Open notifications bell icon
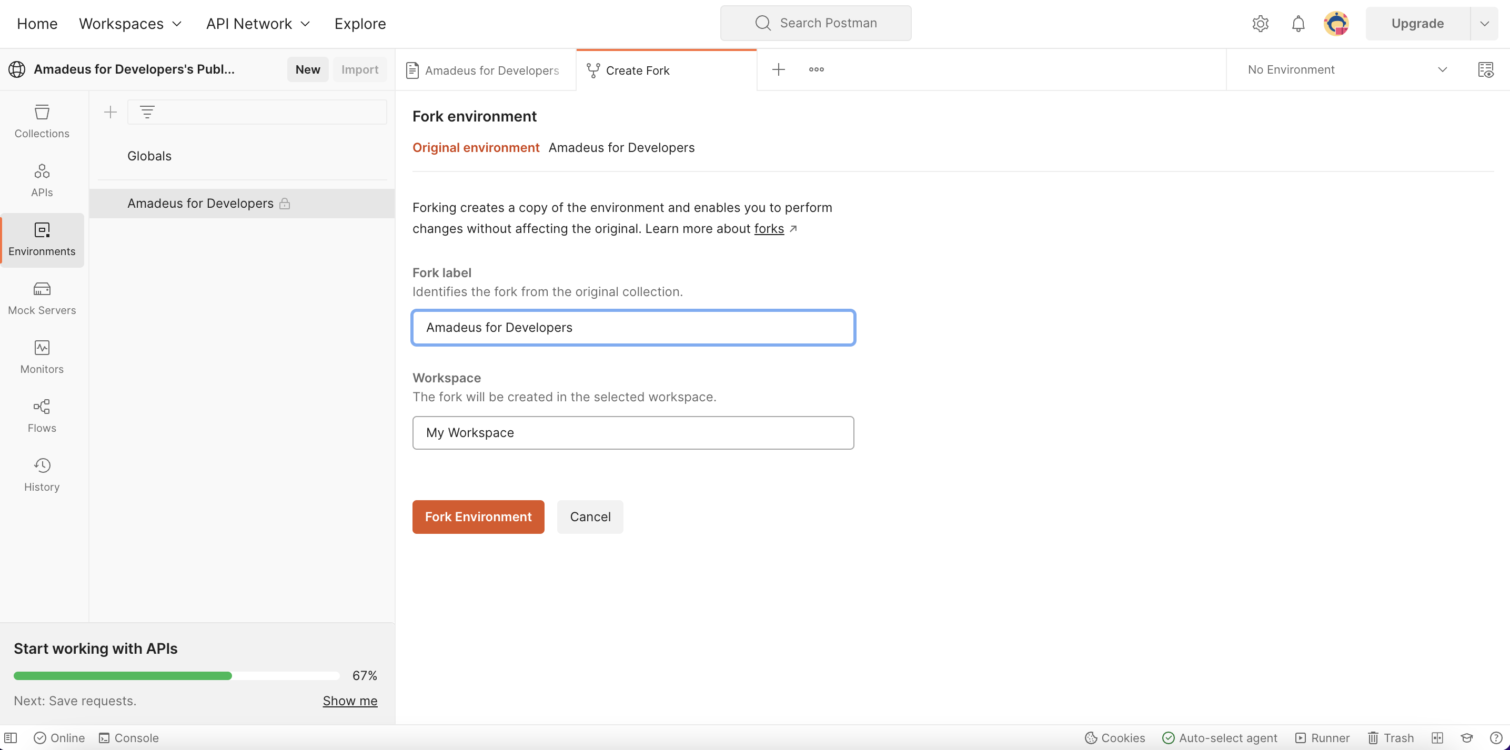Screen dimensions: 1510x750 click(1298, 24)
